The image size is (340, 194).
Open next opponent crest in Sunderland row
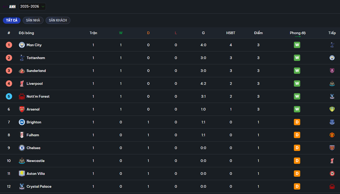(x=332, y=71)
